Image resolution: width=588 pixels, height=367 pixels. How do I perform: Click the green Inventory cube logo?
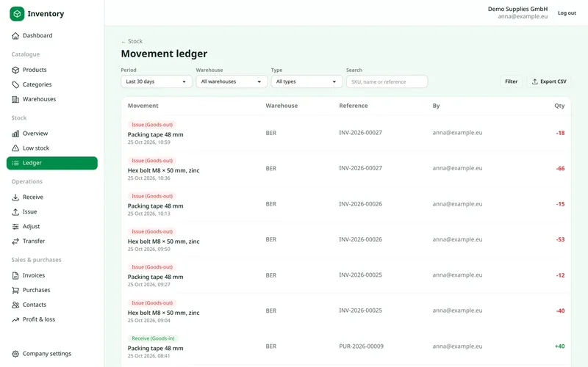[17, 14]
